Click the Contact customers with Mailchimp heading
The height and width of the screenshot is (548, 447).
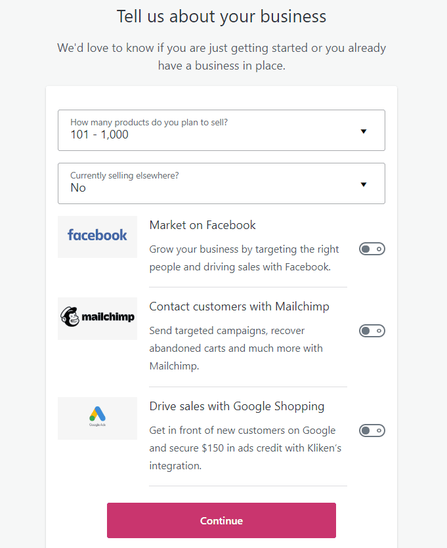click(x=239, y=306)
